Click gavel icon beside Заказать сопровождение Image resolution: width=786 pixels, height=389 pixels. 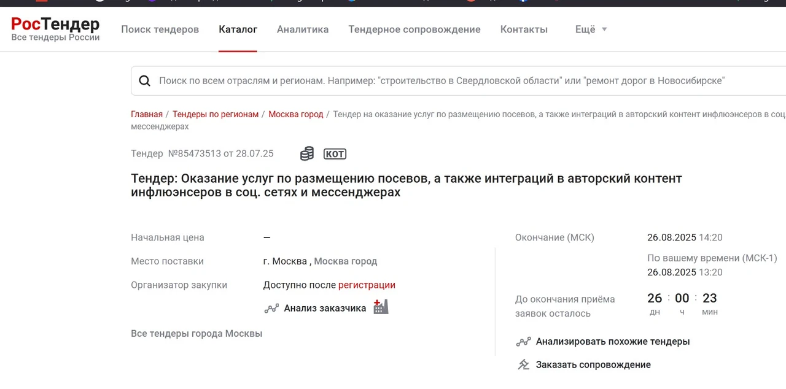[x=523, y=364]
